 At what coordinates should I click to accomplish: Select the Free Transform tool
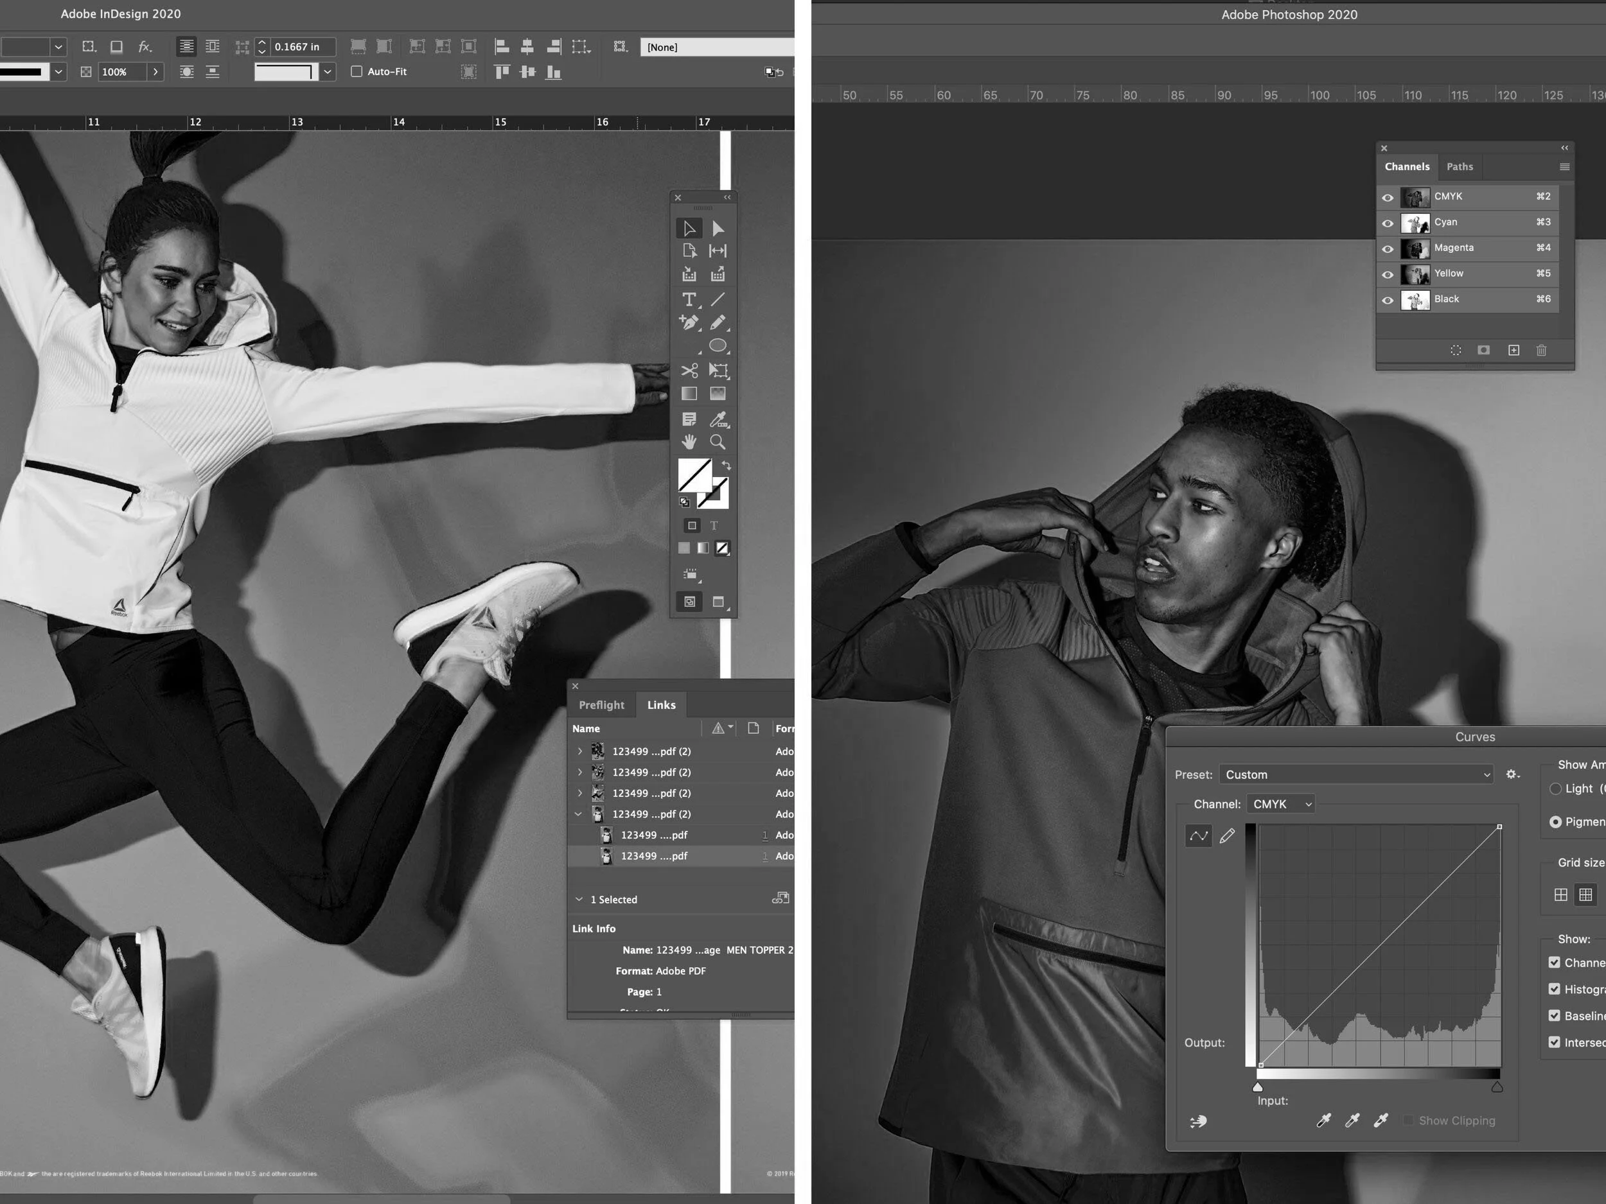(719, 371)
